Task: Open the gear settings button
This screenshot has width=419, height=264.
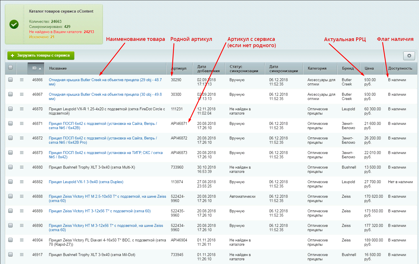Action: pyautogui.click(x=409, y=56)
